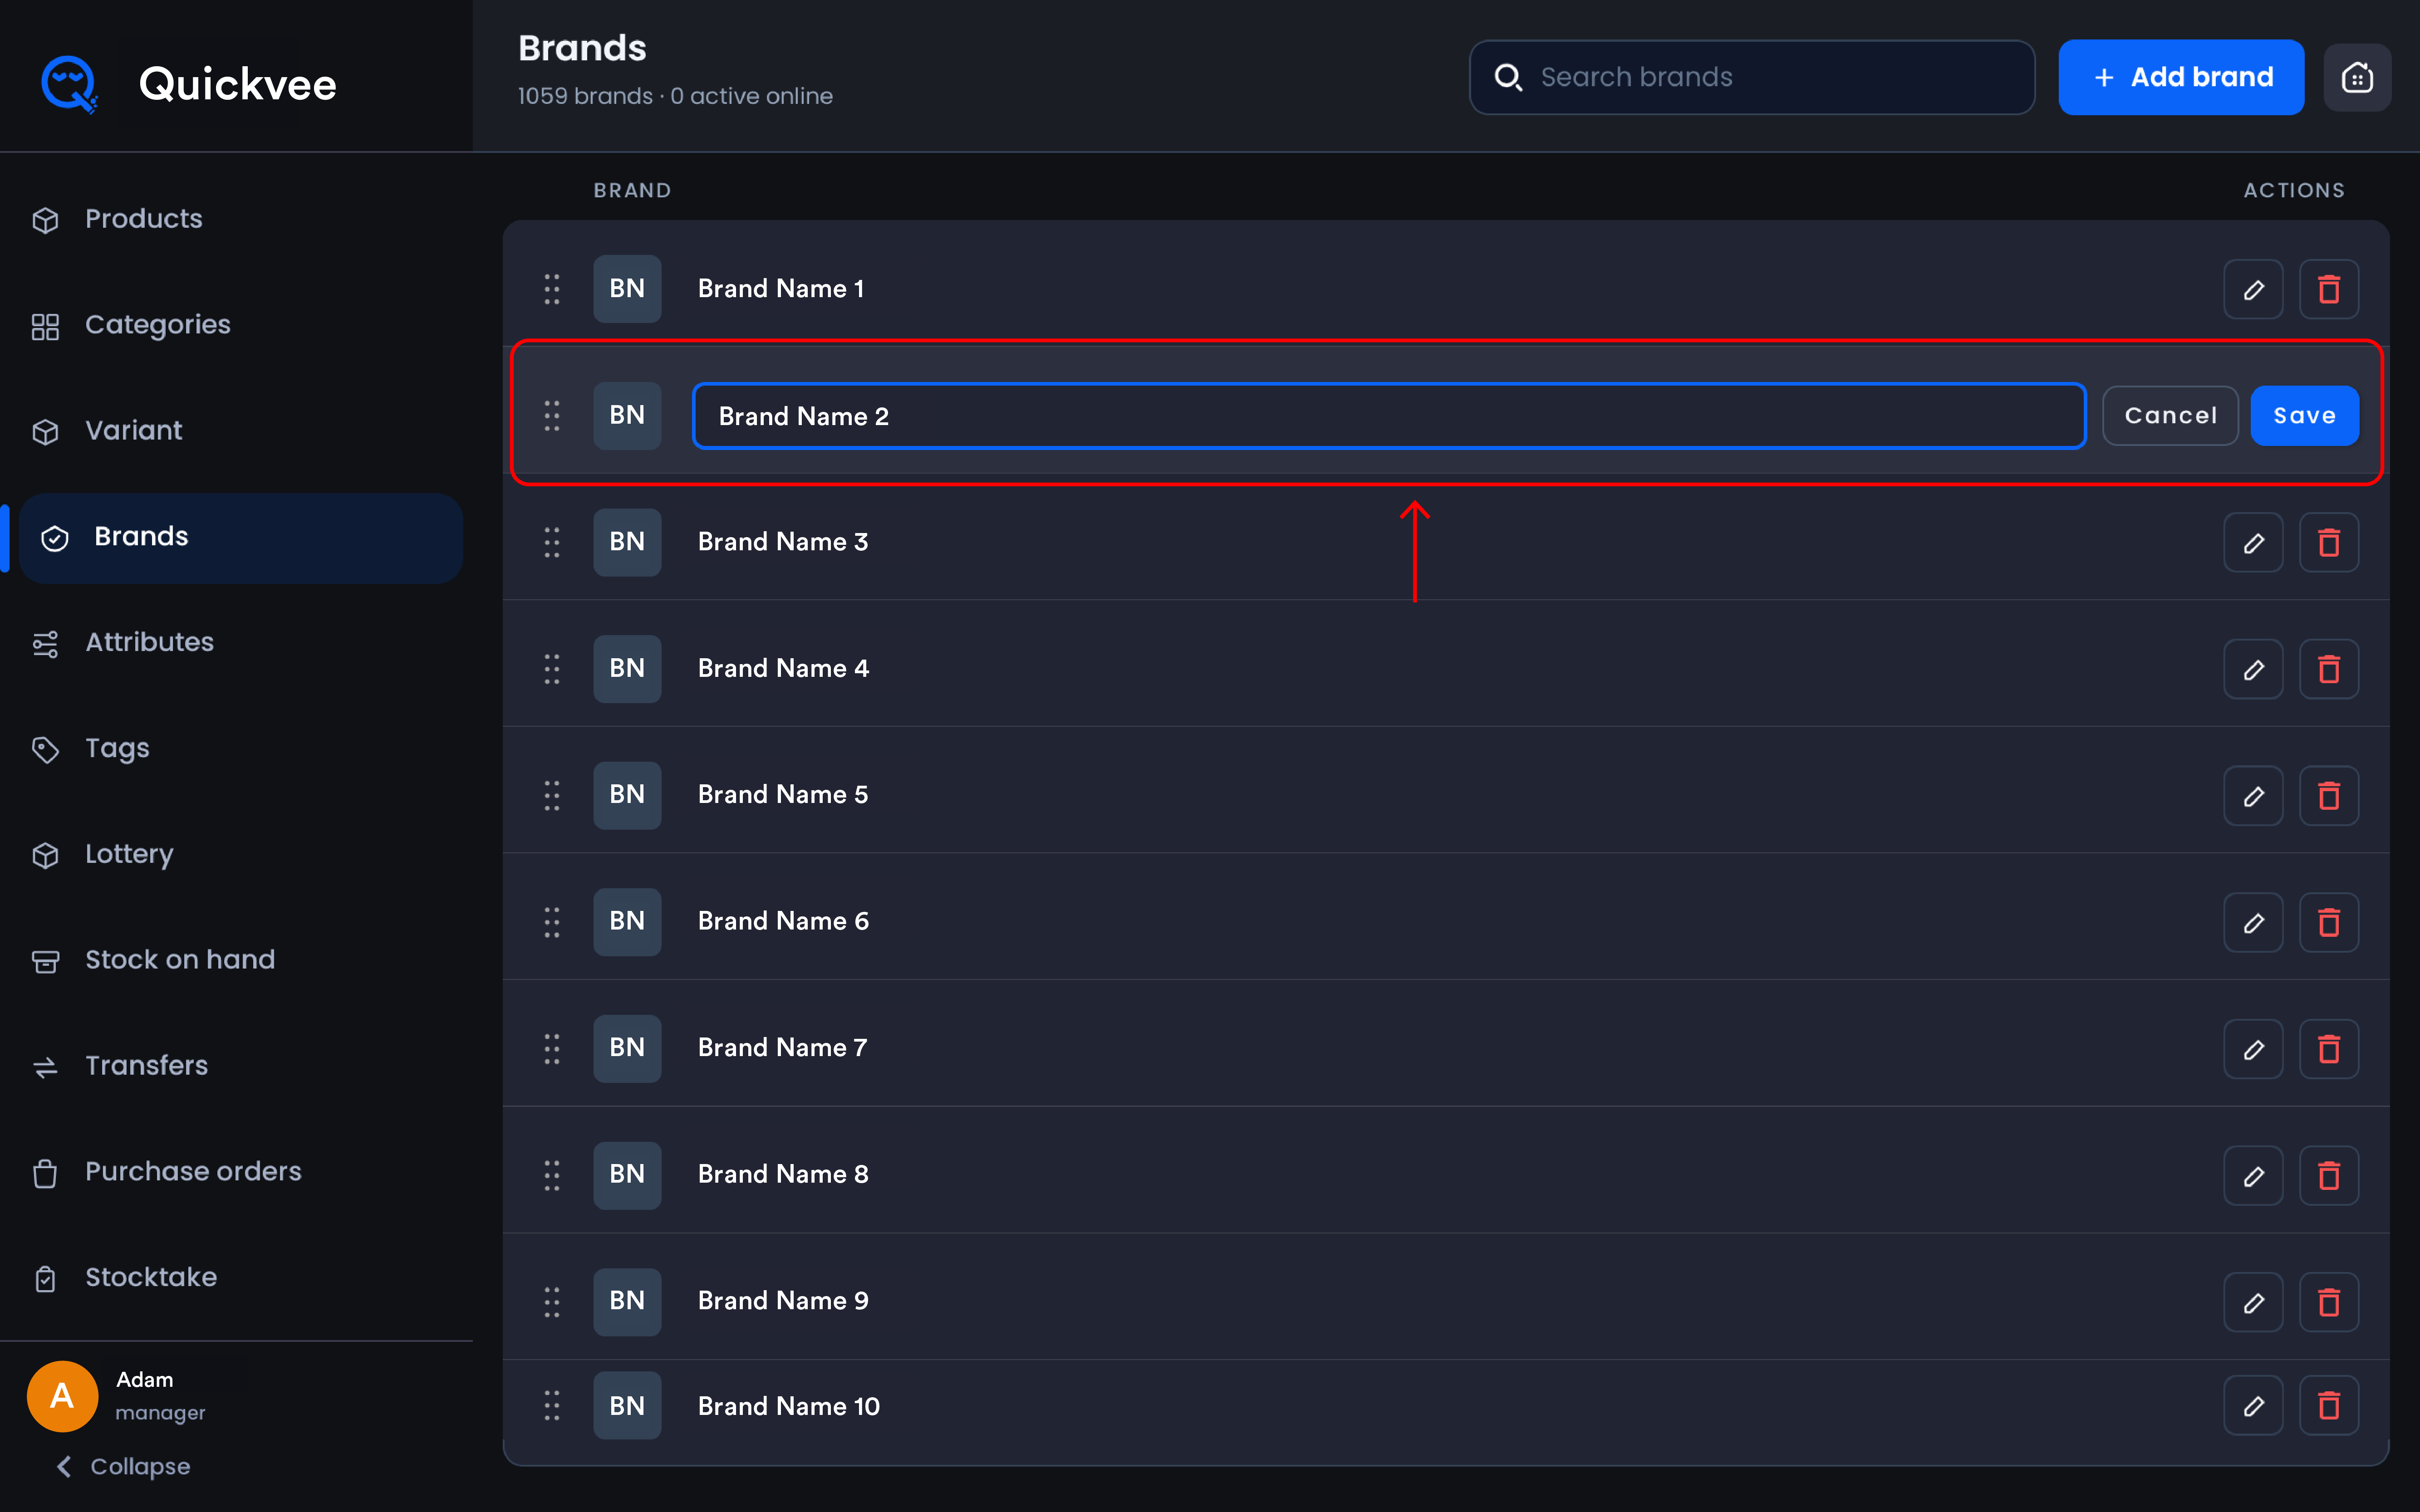Delete Brand Name 3 with trash icon
The image size is (2420, 1512).
point(2329,543)
